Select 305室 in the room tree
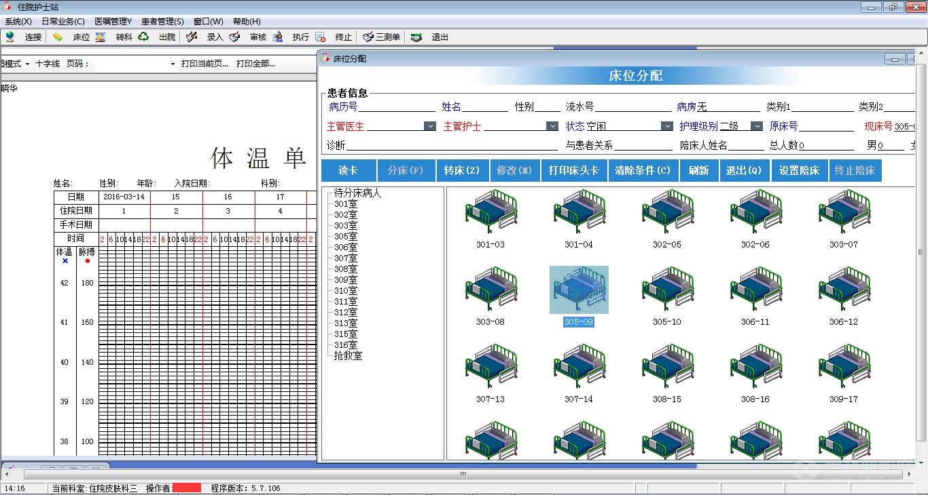 pyautogui.click(x=345, y=237)
